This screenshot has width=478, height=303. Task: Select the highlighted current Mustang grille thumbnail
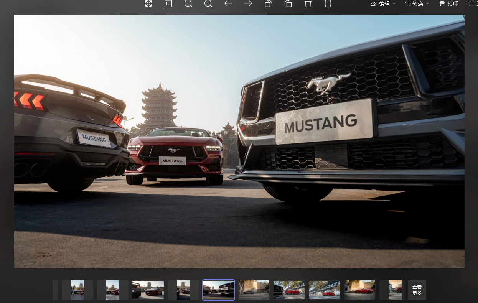click(x=219, y=290)
